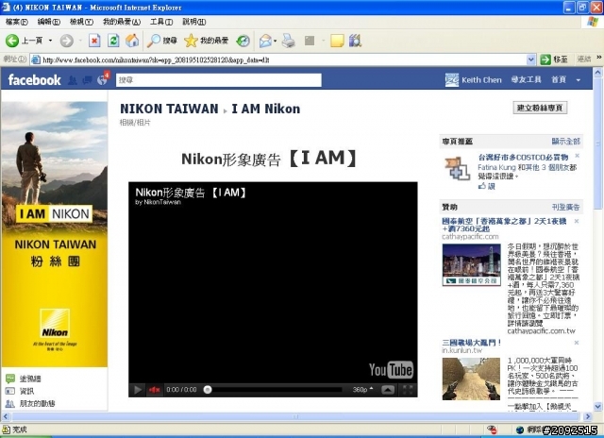Print the page with the printer icon

288,41
